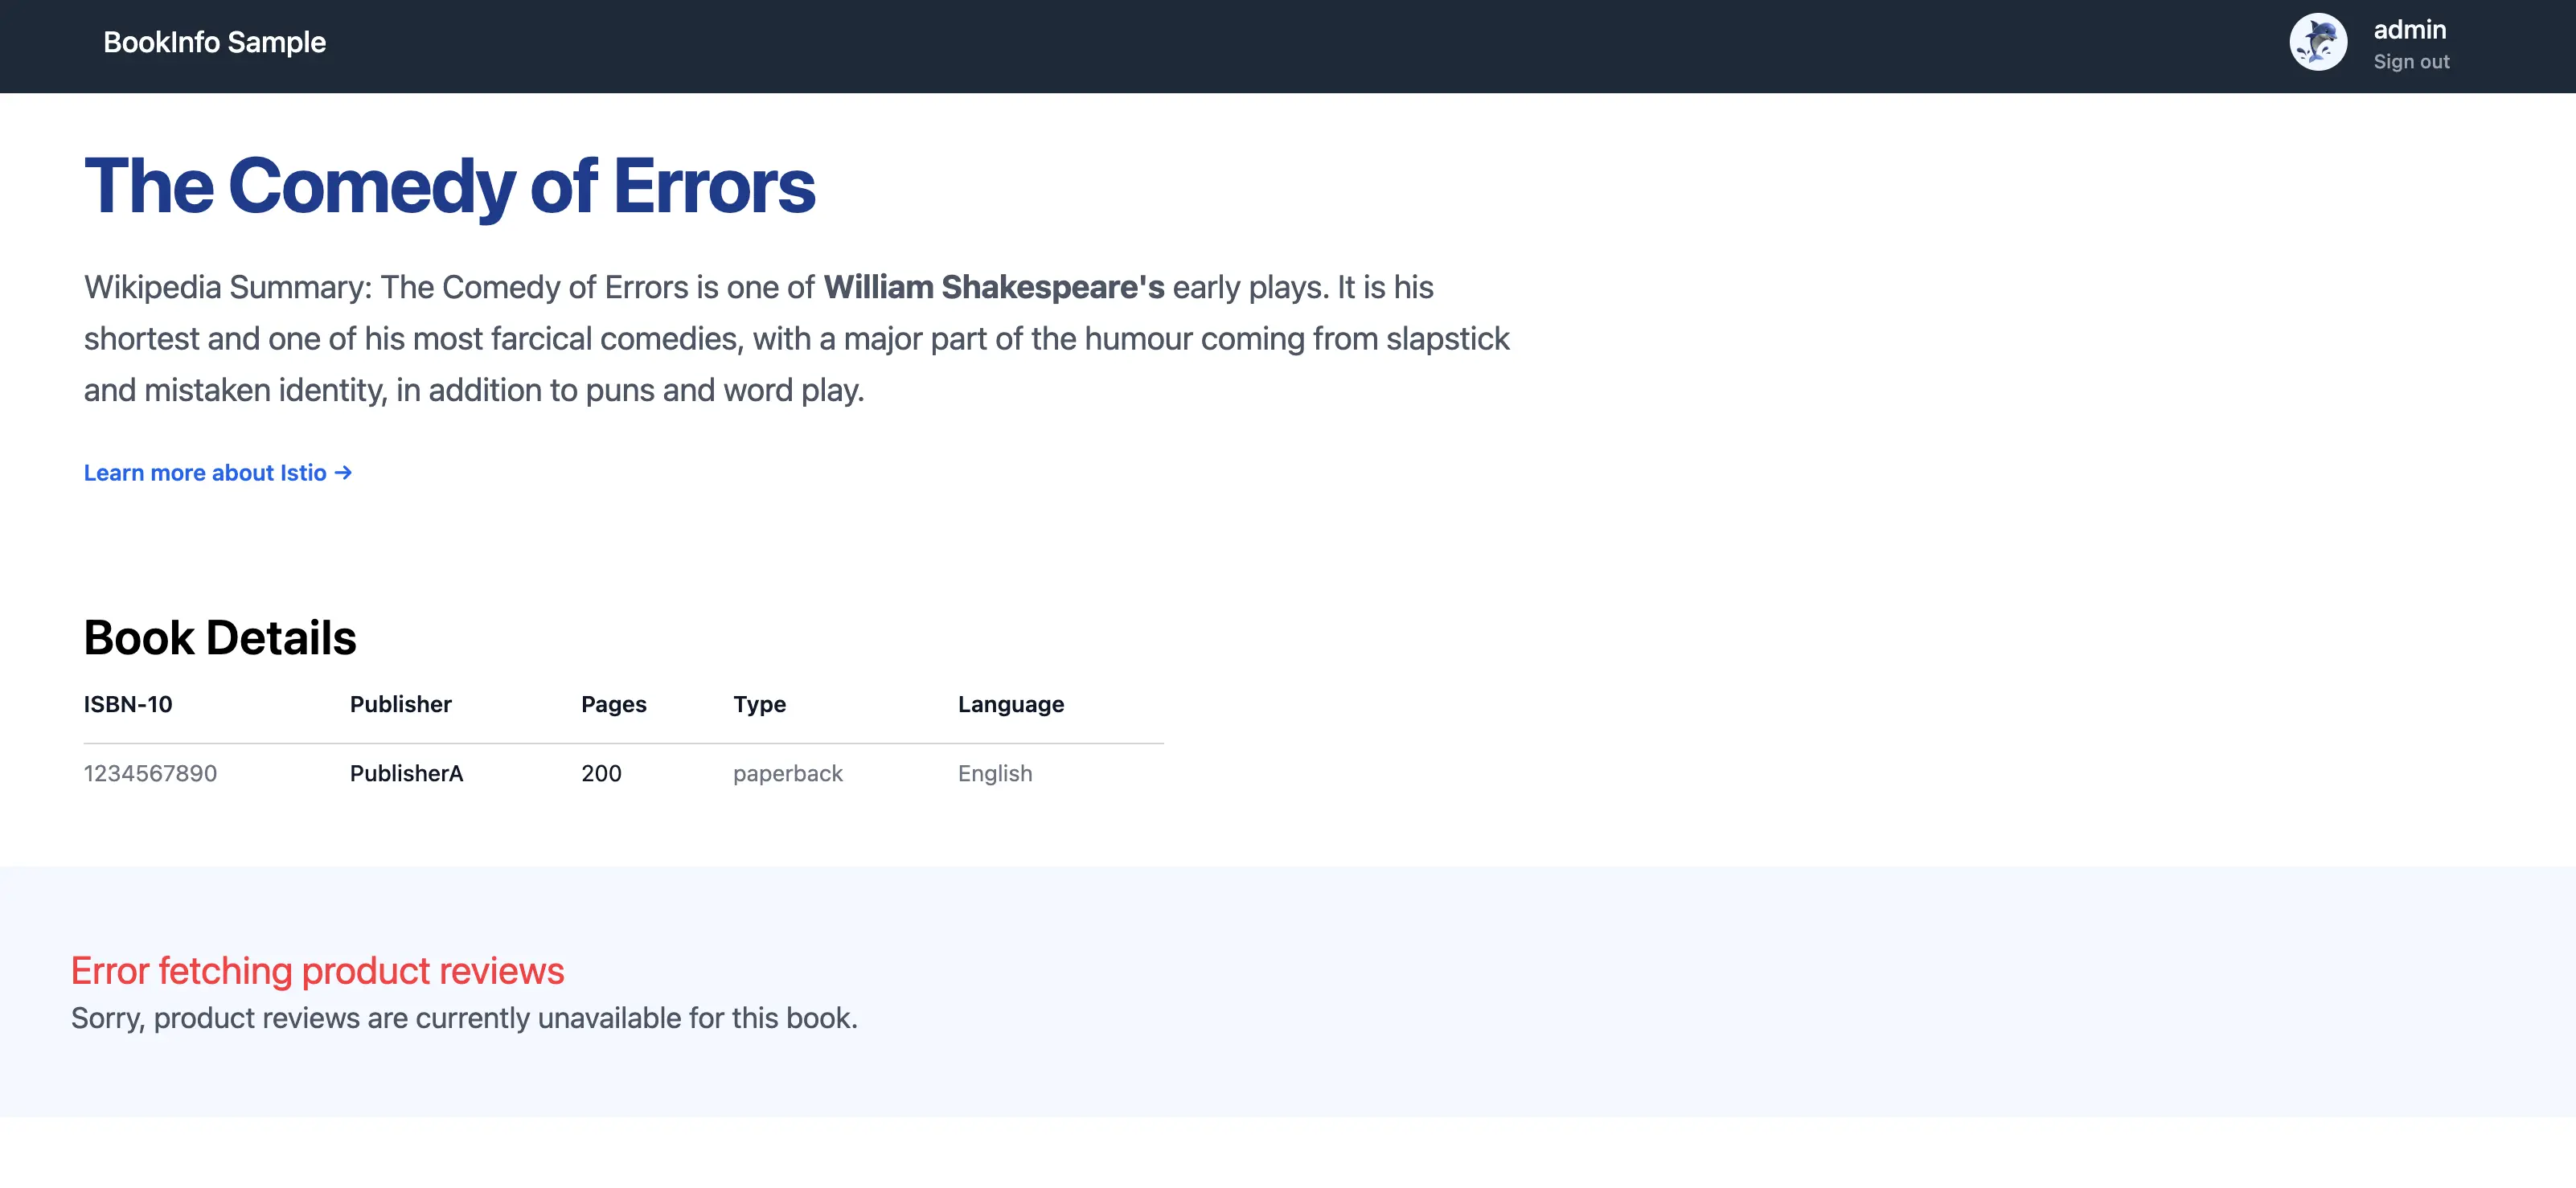Click the Book Details heading
Screen dimensions: 2576x1188
(x=220, y=638)
